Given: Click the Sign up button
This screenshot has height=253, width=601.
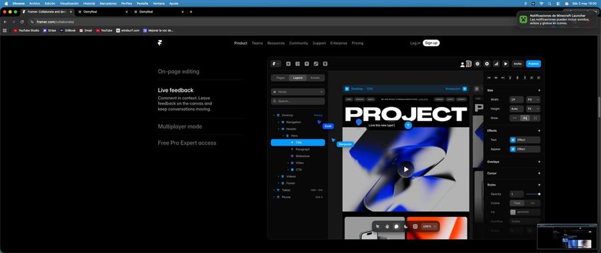Looking at the screenshot, I should (x=431, y=43).
